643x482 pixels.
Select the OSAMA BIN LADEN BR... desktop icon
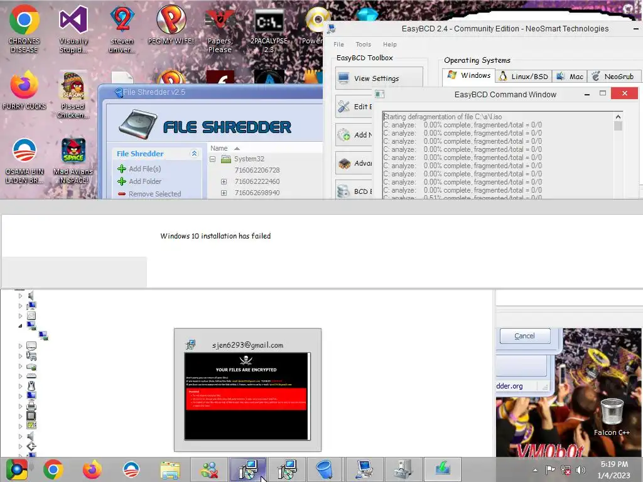coord(24,161)
